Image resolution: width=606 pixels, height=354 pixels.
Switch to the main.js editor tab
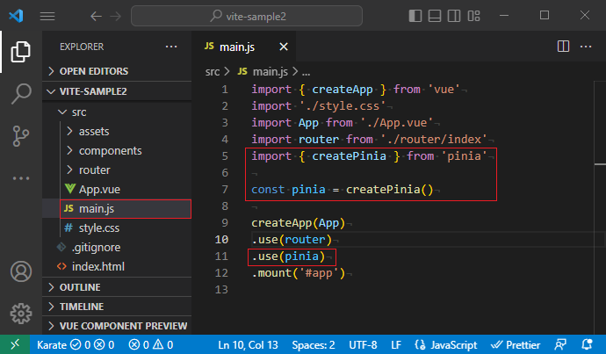point(245,47)
